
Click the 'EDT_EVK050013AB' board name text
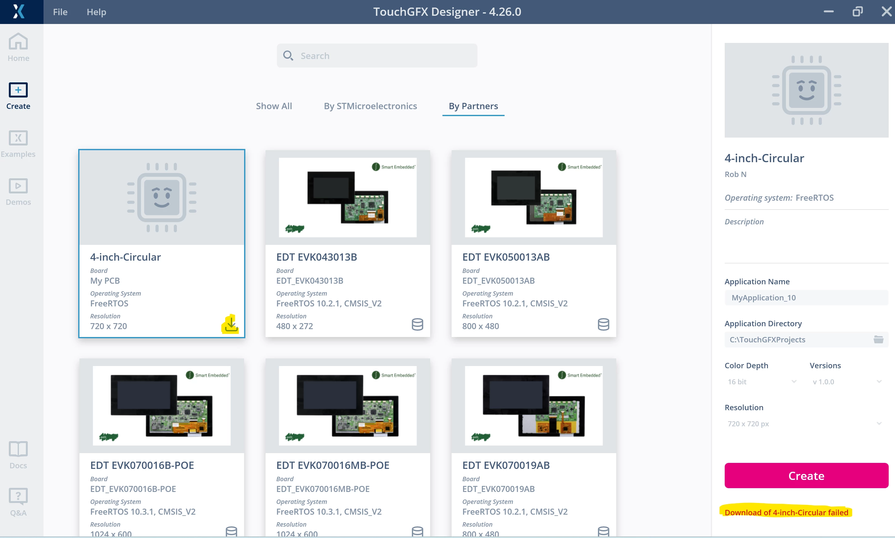498,281
